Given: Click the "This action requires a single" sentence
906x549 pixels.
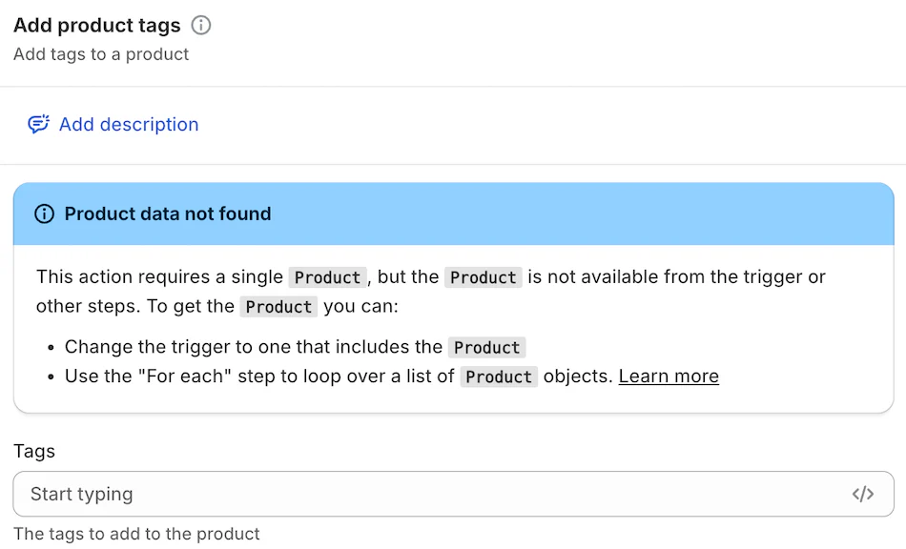Looking at the screenshot, I should 160,277.
